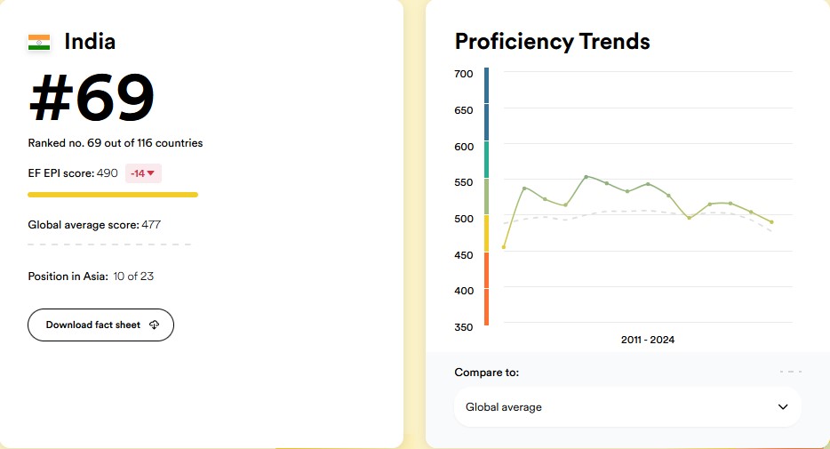The image size is (830, 449).
Task: Click the India flag icon
Action: 39,42
